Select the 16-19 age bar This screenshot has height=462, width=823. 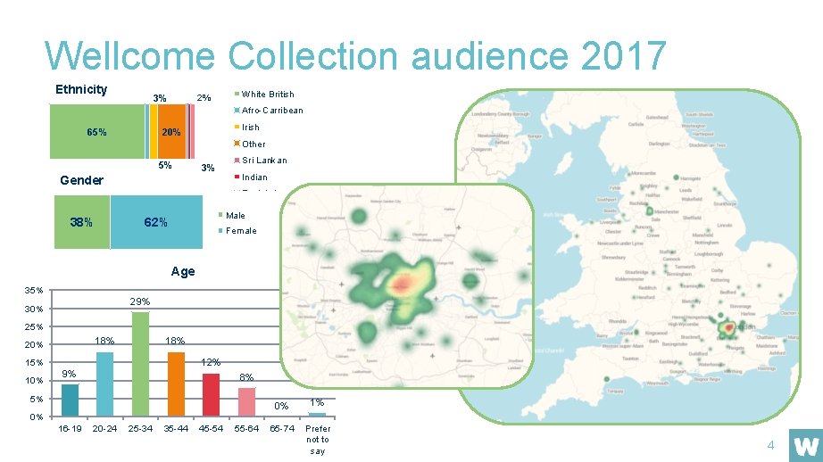tap(70, 400)
